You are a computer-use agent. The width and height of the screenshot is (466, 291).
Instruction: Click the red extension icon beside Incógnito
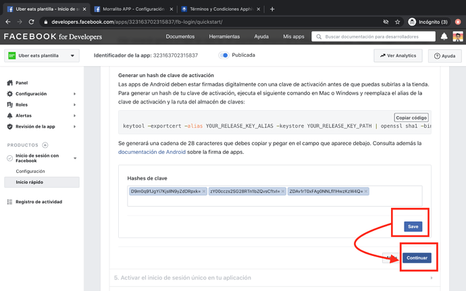click(x=458, y=22)
